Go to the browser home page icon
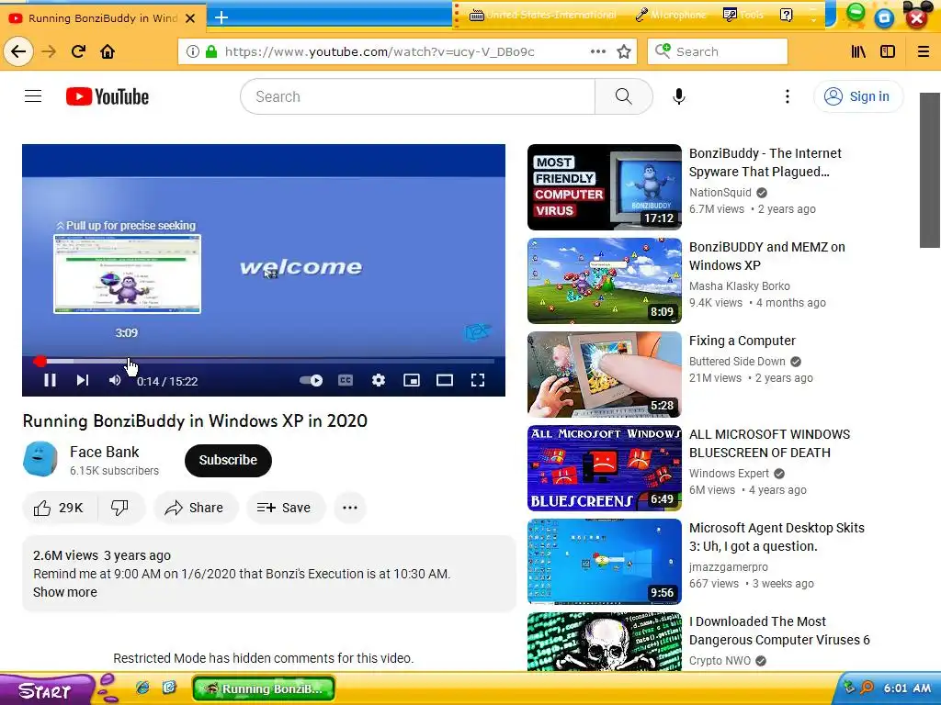This screenshot has height=705, width=941. tap(108, 51)
